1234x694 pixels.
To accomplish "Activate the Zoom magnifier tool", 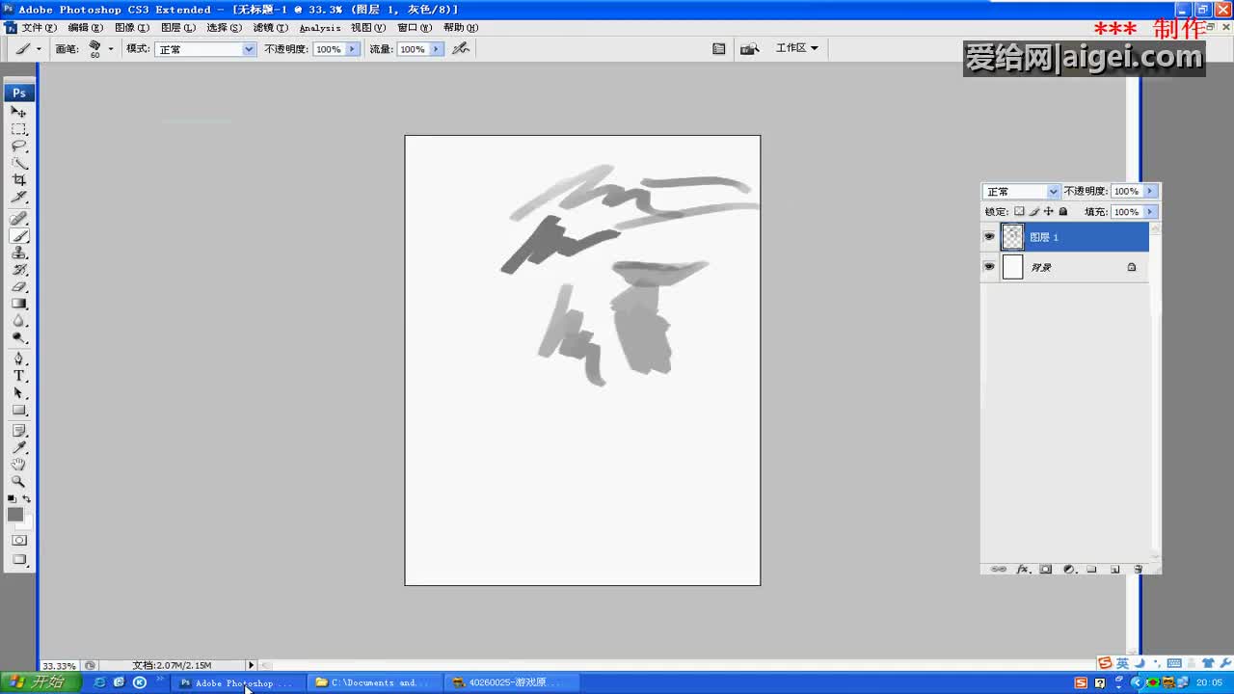I will 18,481.
